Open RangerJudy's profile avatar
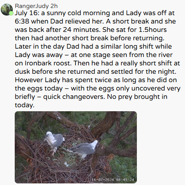The width and height of the screenshot is (185, 185). pos(7,10)
